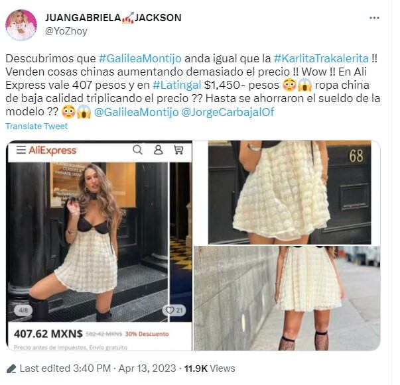Open the @YoZhoy handle
The image size is (400, 385).
coord(66,31)
